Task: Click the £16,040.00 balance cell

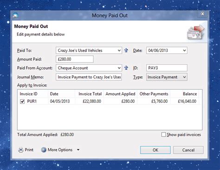Action: pyautogui.click(x=187, y=101)
